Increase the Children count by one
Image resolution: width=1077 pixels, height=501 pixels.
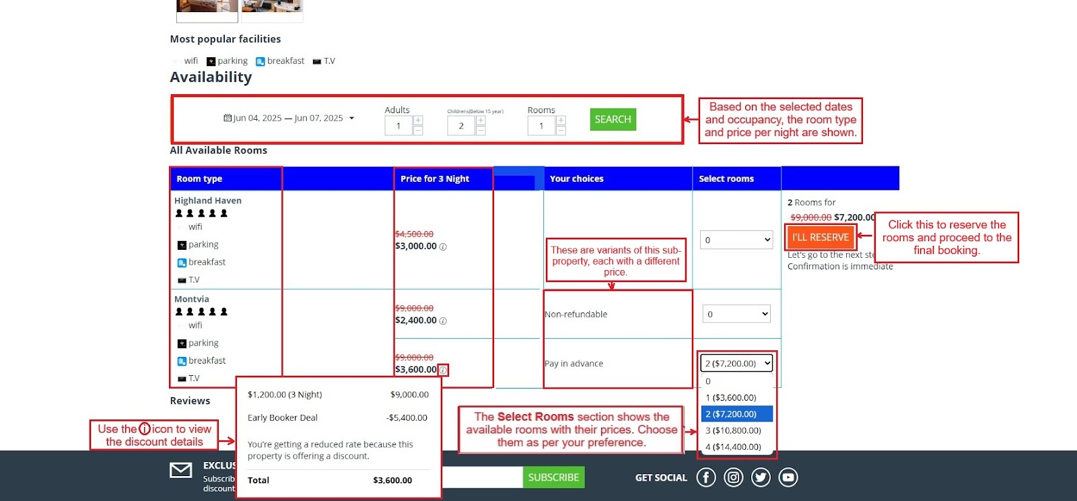click(x=481, y=121)
